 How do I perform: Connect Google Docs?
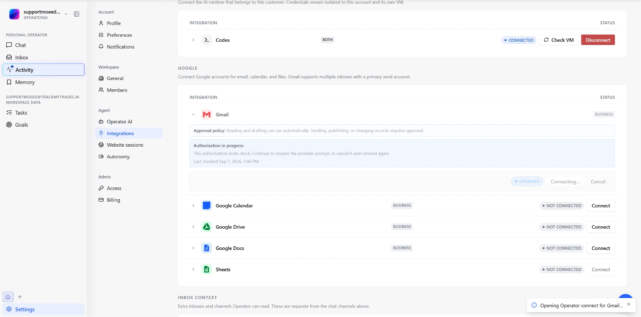coord(601,248)
